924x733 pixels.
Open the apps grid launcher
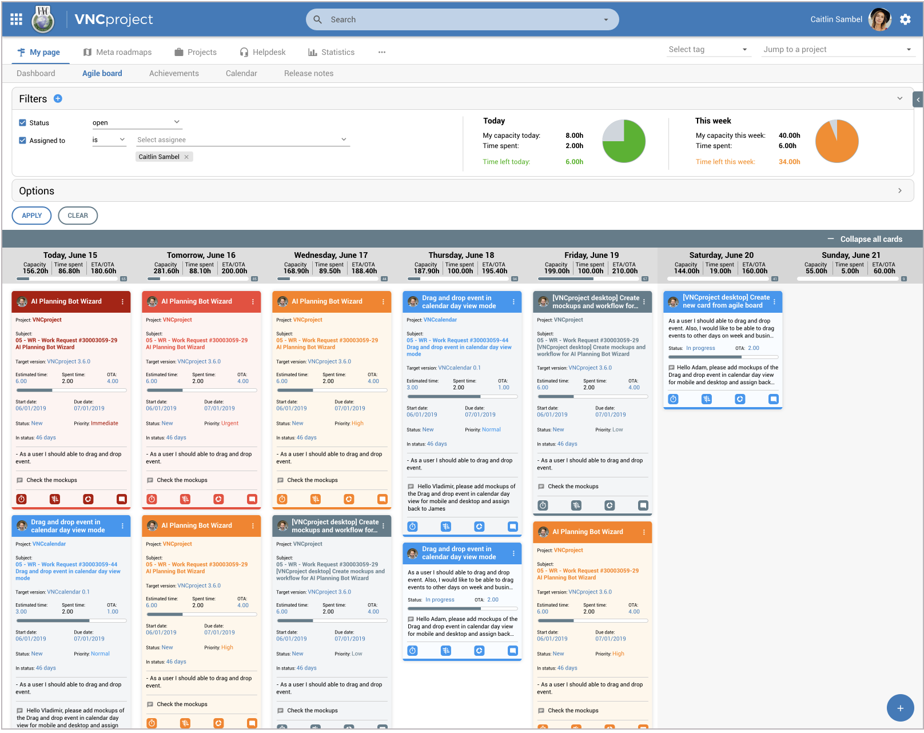(x=16, y=19)
